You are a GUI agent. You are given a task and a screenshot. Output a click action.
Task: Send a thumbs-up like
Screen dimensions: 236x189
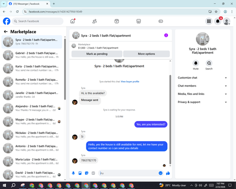[168, 173]
